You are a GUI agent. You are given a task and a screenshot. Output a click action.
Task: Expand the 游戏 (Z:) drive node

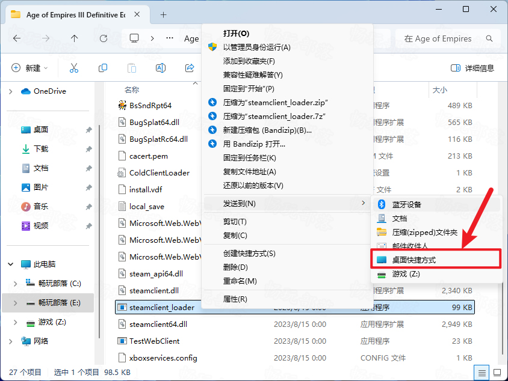click(15, 322)
